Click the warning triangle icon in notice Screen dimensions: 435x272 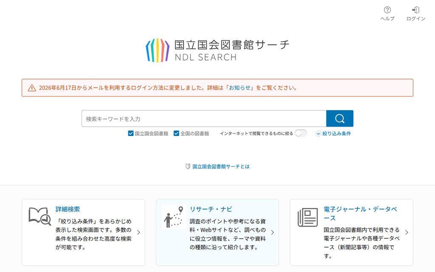click(32, 88)
